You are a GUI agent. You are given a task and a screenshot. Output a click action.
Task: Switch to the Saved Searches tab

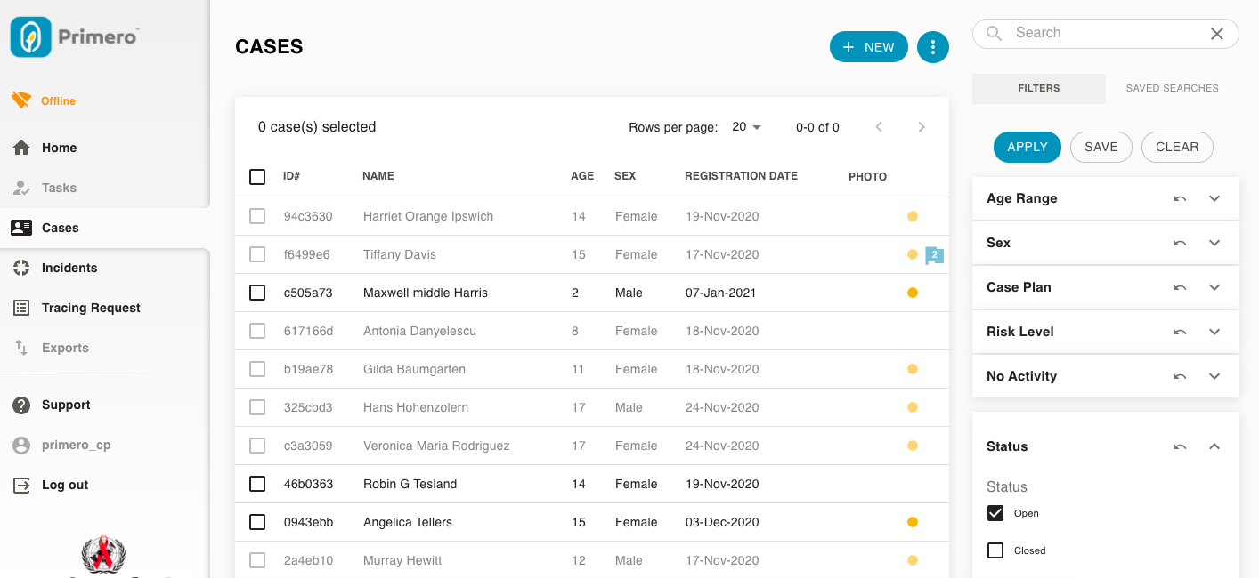click(1172, 88)
